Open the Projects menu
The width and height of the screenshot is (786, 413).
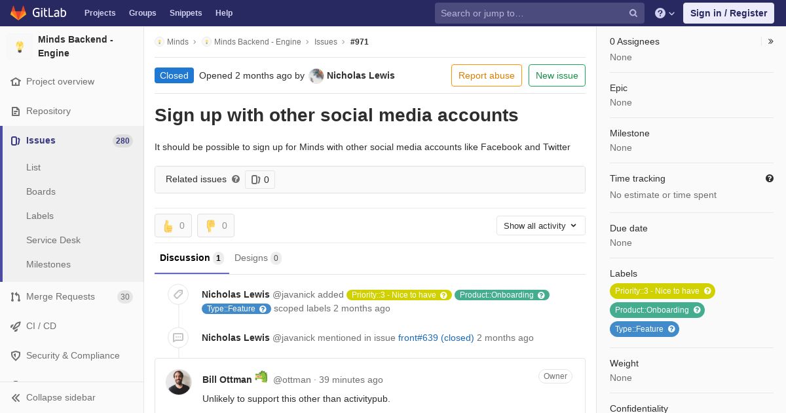point(100,13)
